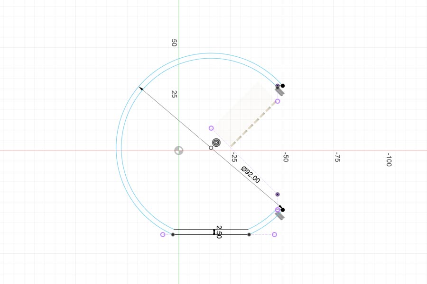Select the purple point above the concentric icon
The image size is (427, 284).
[x=211, y=128]
